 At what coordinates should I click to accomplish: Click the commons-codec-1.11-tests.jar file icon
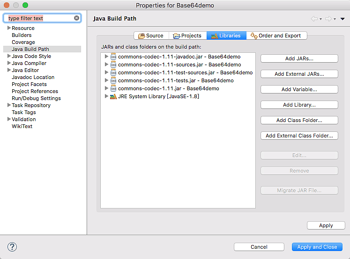[x=113, y=80]
